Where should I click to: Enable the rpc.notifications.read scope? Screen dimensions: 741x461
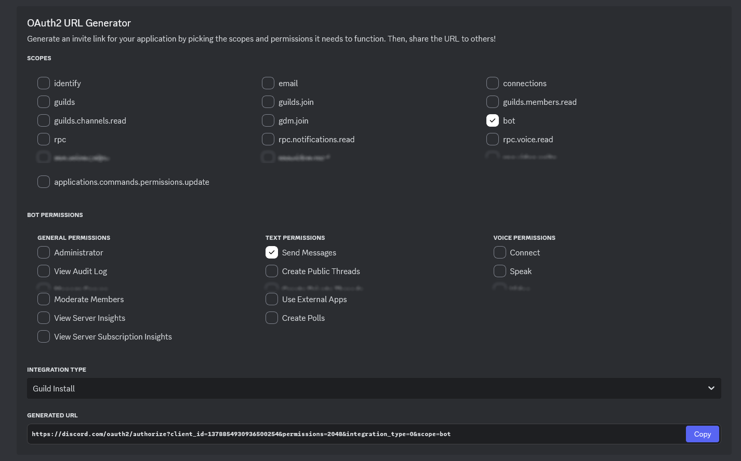[x=268, y=139]
